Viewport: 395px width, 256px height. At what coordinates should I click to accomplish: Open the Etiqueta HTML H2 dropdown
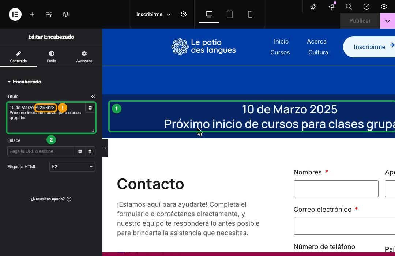tap(72, 166)
